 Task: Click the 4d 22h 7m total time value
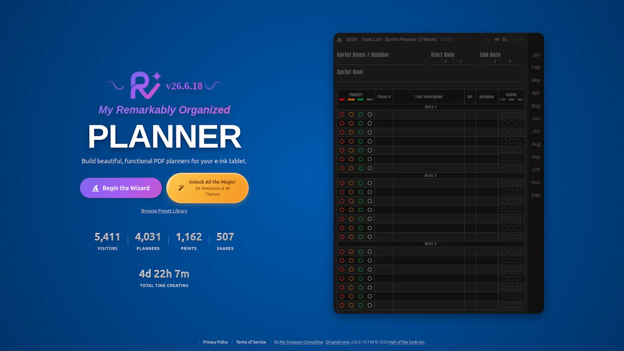164,274
